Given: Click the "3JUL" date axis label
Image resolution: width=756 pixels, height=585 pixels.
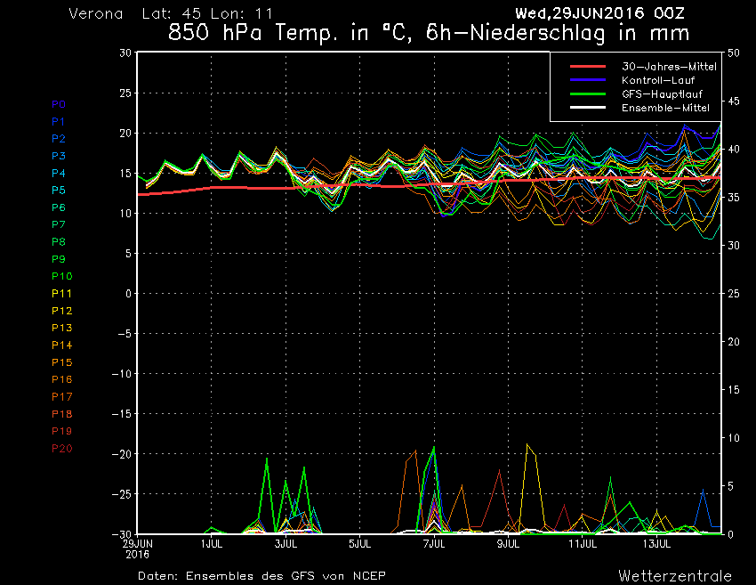Looking at the screenshot, I should click(x=286, y=544).
